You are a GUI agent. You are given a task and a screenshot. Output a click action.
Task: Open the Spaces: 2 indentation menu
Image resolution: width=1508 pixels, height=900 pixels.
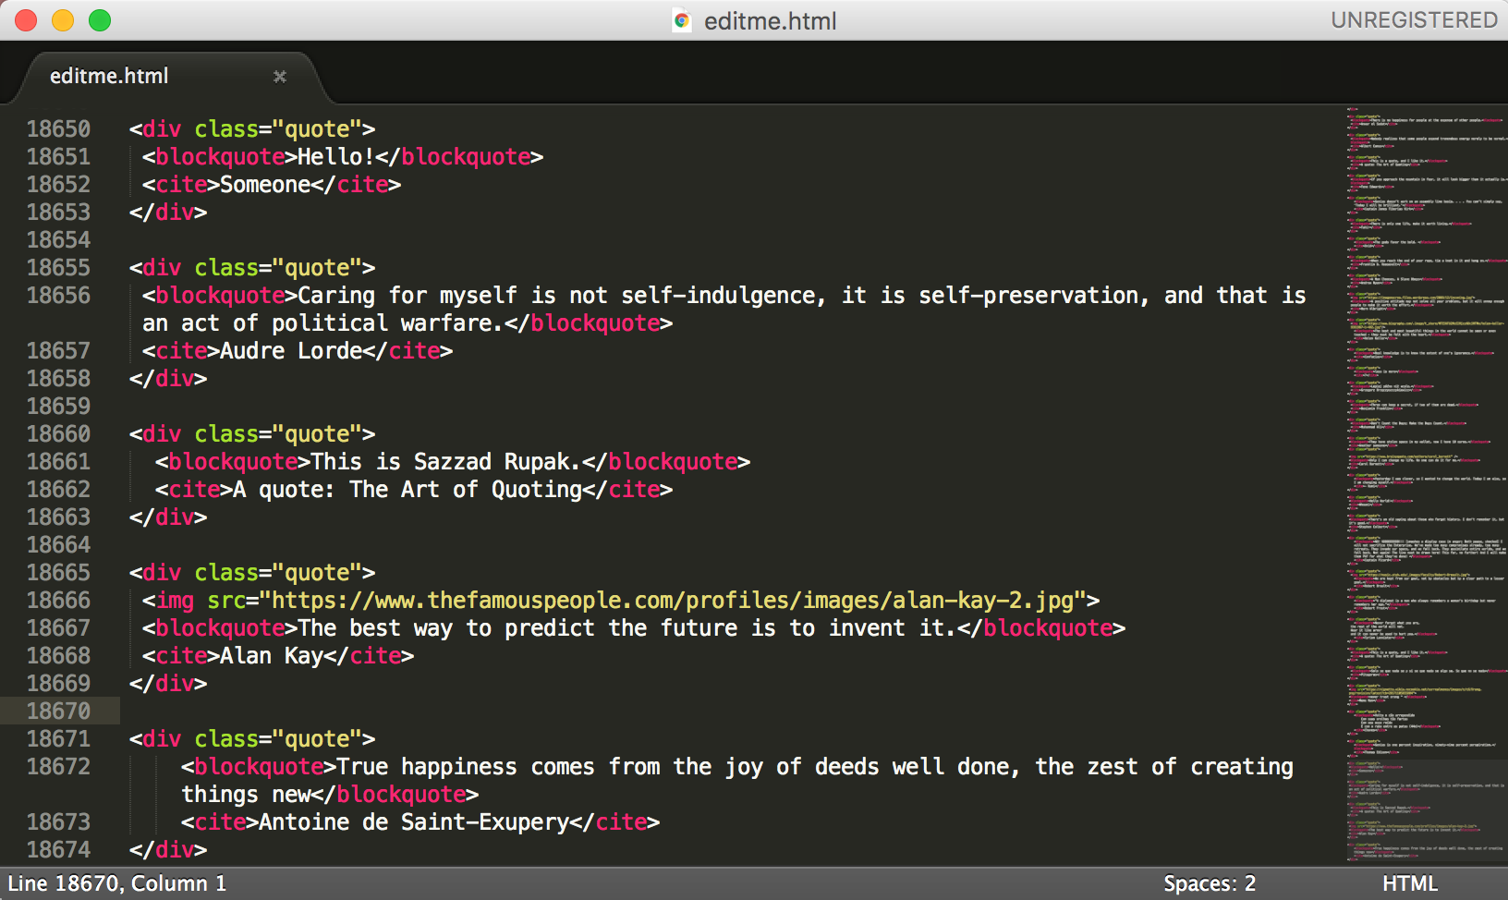(1209, 883)
